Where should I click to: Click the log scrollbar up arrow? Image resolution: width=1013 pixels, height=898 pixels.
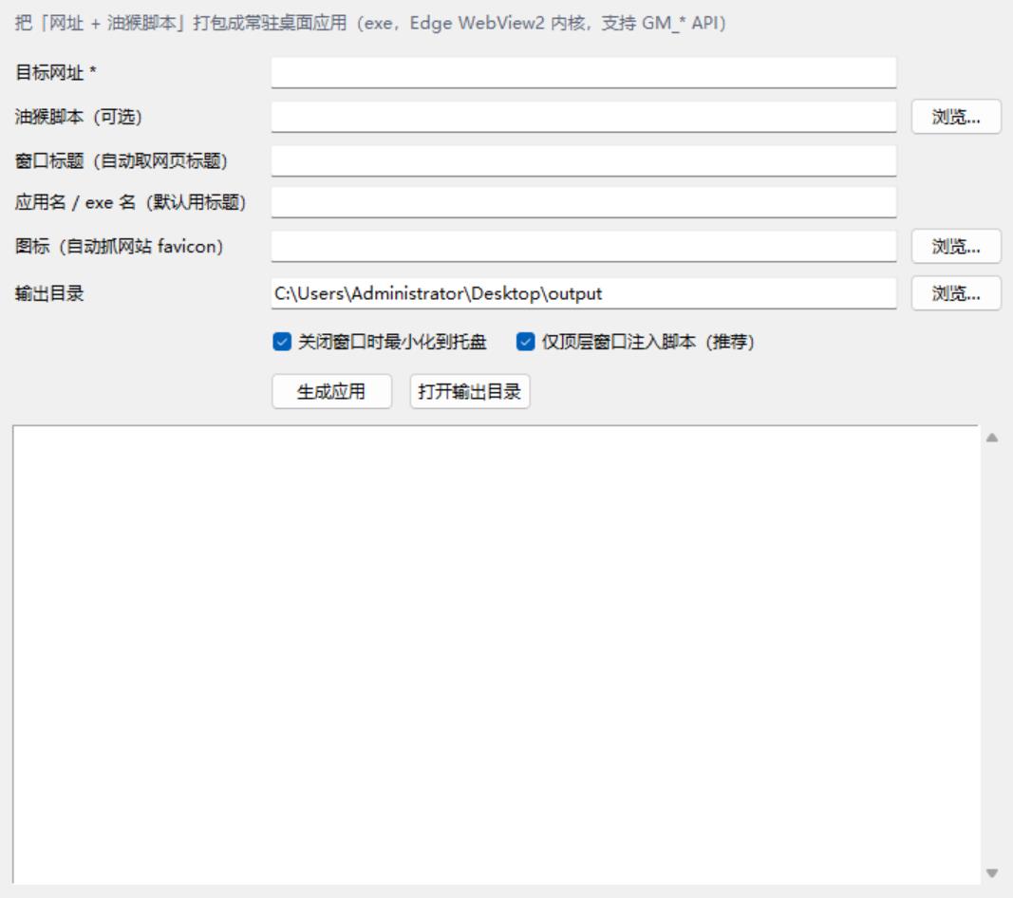click(992, 438)
